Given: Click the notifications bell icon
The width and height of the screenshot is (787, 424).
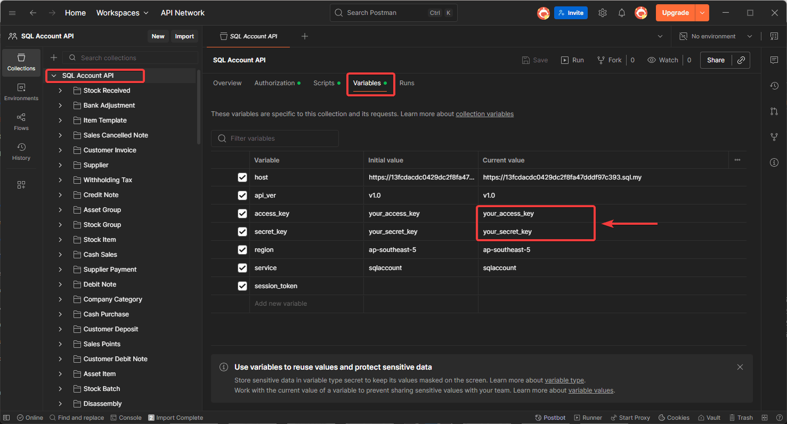Looking at the screenshot, I should (x=622, y=13).
